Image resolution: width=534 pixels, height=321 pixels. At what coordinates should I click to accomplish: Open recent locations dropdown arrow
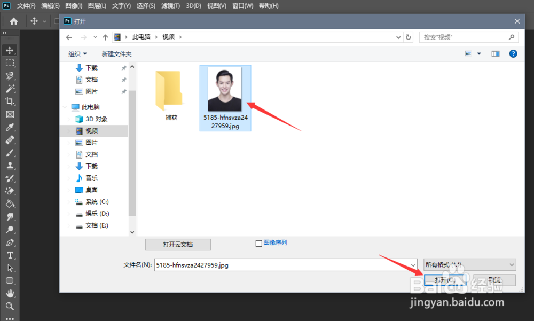click(x=95, y=37)
